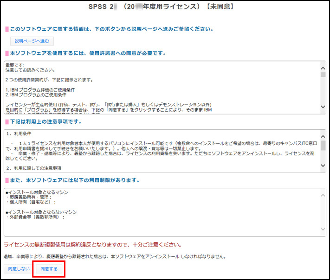This screenshot has height=280, width=330.
Task: Click the text '重要です:'
Action: pyautogui.click(x=15, y=65)
